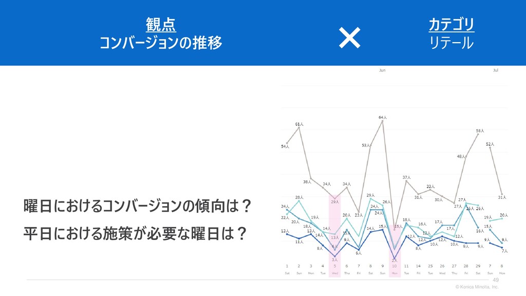Select the underlined カテゴリ heading
Image resolution: width=526 pixels, height=296 pixels.
tap(452, 25)
